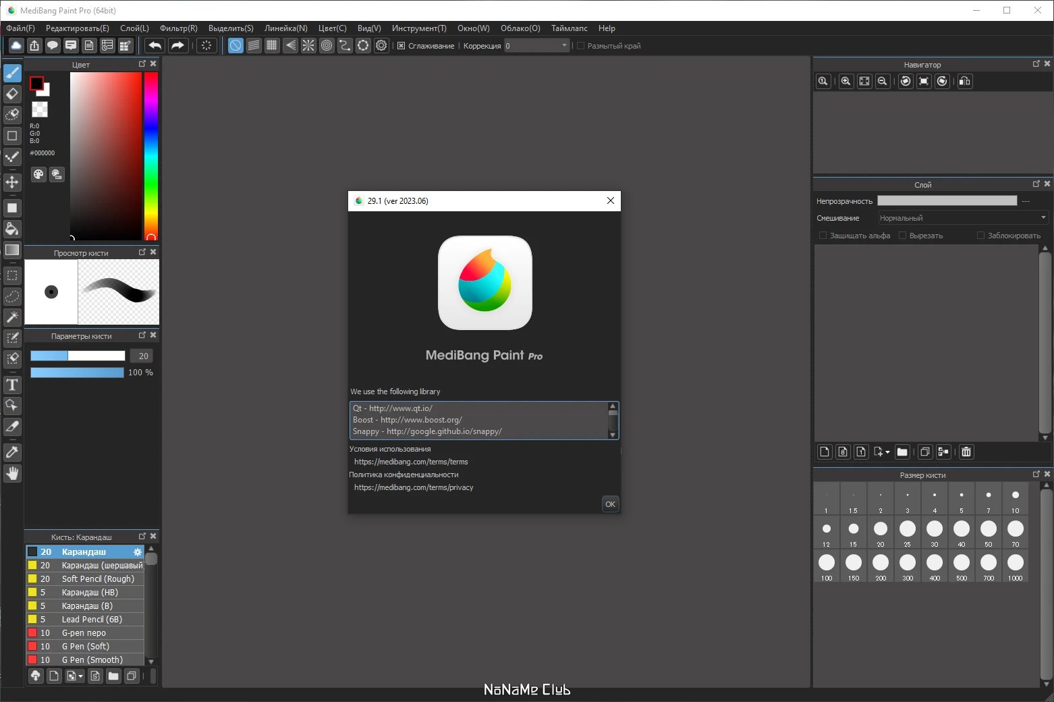This screenshot has height=702, width=1054.
Task: Open the Инструмент(T) menu
Action: (419, 28)
